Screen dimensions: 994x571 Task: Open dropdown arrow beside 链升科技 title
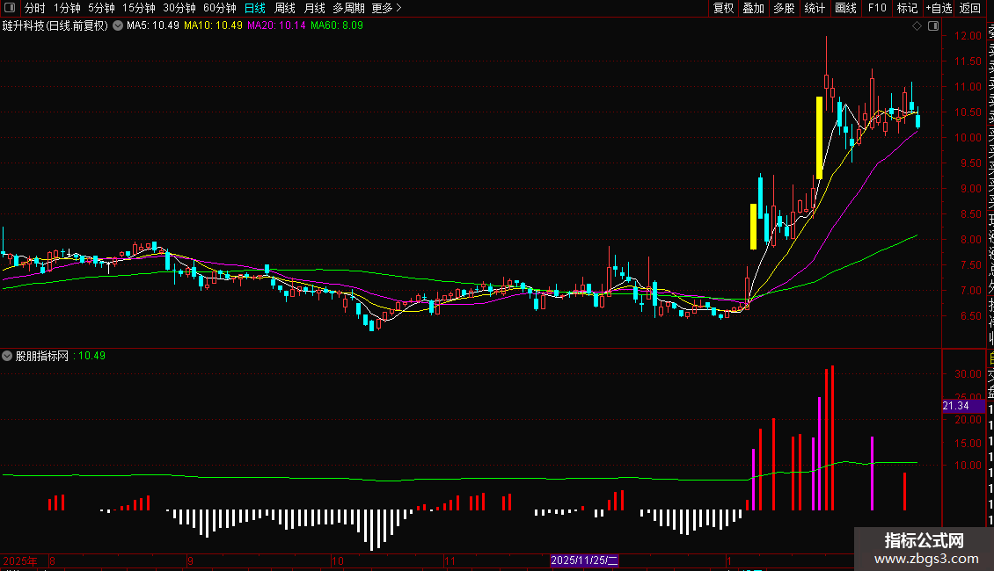point(118,26)
